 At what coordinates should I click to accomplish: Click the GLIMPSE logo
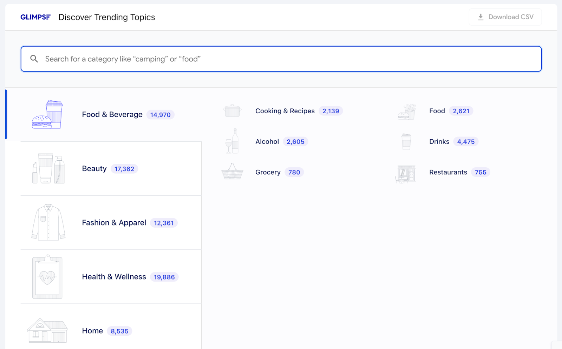point(35,16)
